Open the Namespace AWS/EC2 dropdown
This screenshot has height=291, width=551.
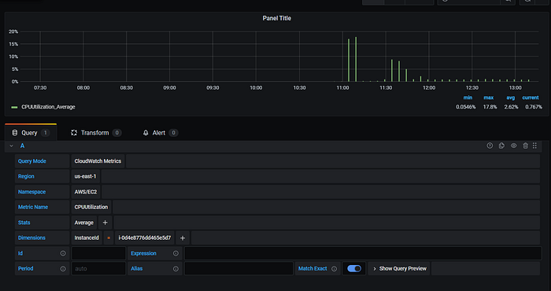[86, 192]
